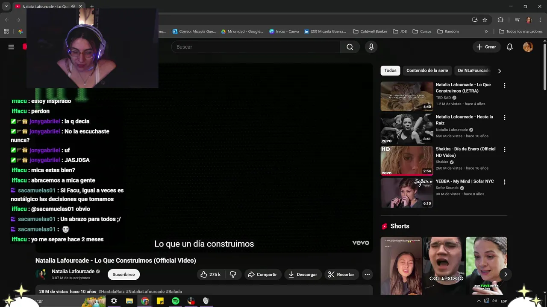Click the Chrome icon in the taskbar

145,301
